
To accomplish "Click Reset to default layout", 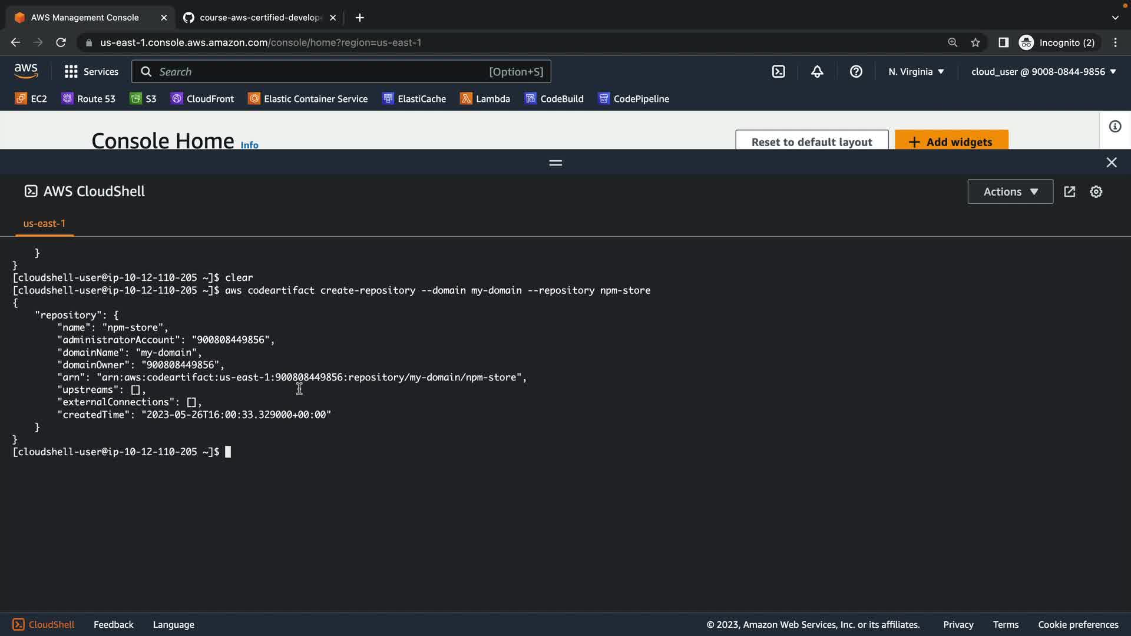I will [811, 141].
